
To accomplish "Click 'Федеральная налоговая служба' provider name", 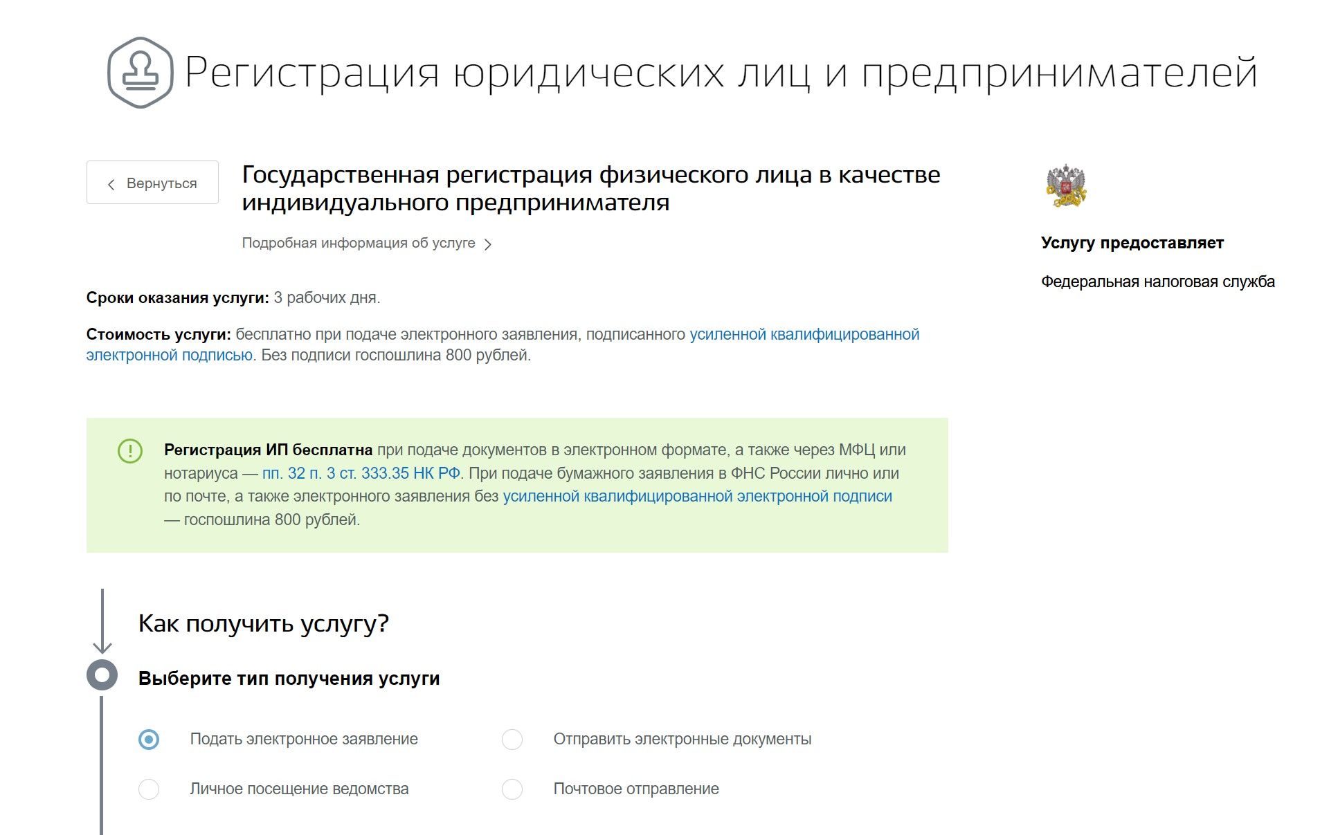I will [x=1157, y=282].
